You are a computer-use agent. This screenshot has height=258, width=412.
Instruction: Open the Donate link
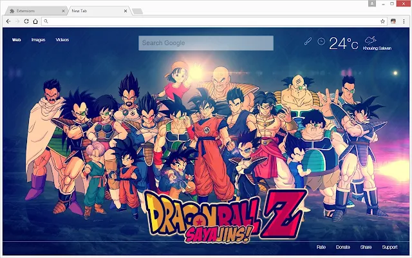pyautogui.click(x=343, y=247)
